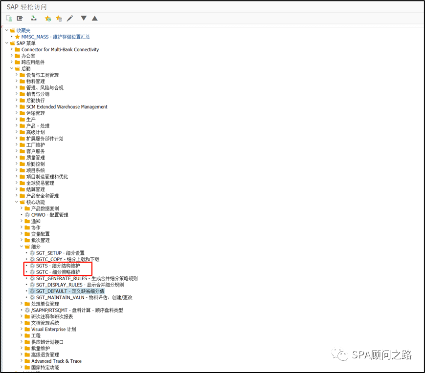425x373 pixels.
Task: Collapse the 细分 folder
Action: [22, 246]
